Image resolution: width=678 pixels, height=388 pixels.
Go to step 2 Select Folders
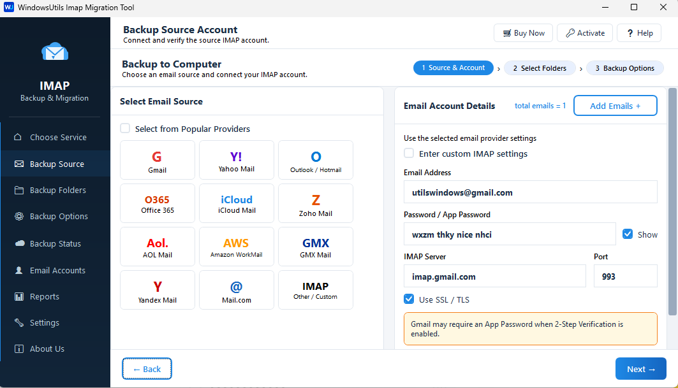(x=540, y=68)
